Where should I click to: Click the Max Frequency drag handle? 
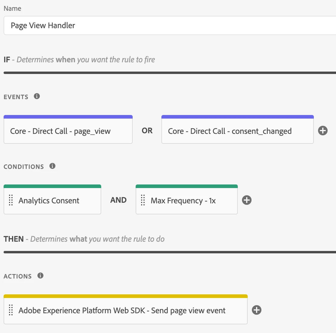pos(143,200)
